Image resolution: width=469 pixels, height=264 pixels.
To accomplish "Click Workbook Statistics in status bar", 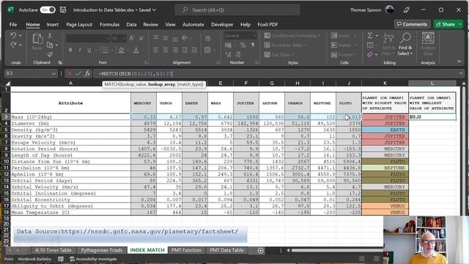I will coord(34,259).
